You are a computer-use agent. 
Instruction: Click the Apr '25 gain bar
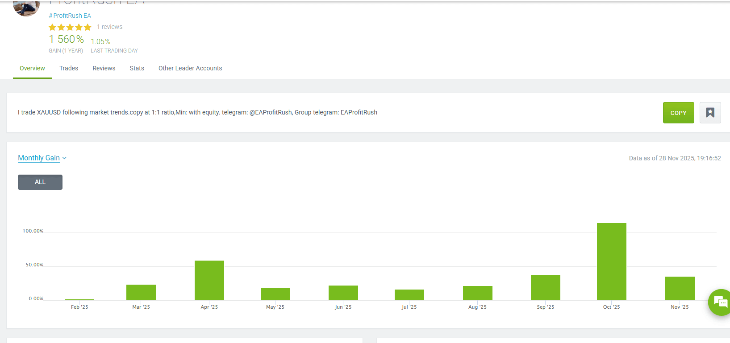[209, 280]
